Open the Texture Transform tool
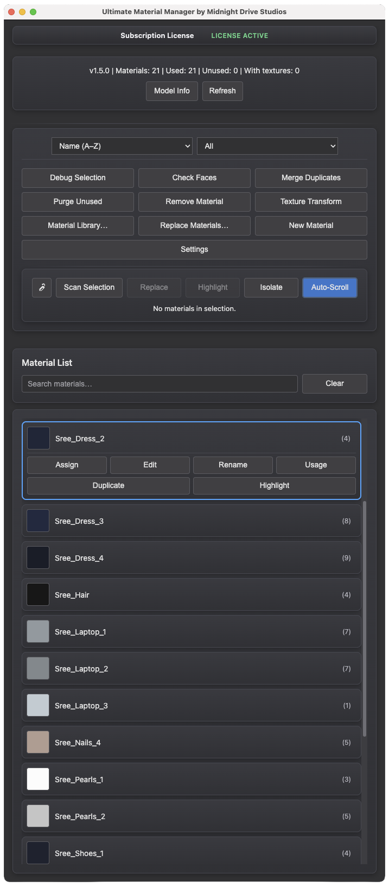Image resolution: width=389 pixels, height=887 pixels. [x=310, y=201]
